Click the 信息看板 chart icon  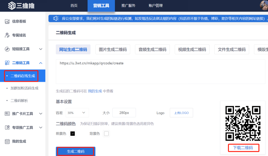point(7,22)
